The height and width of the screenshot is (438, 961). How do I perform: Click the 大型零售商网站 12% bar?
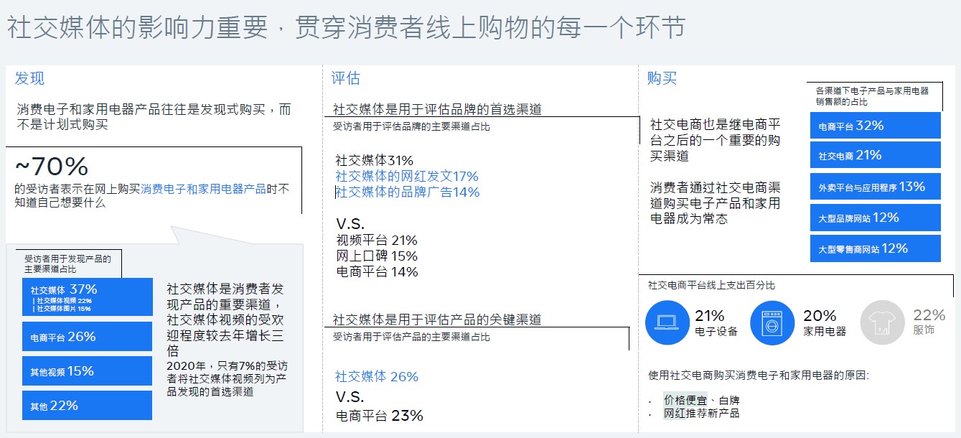[875, 248]
